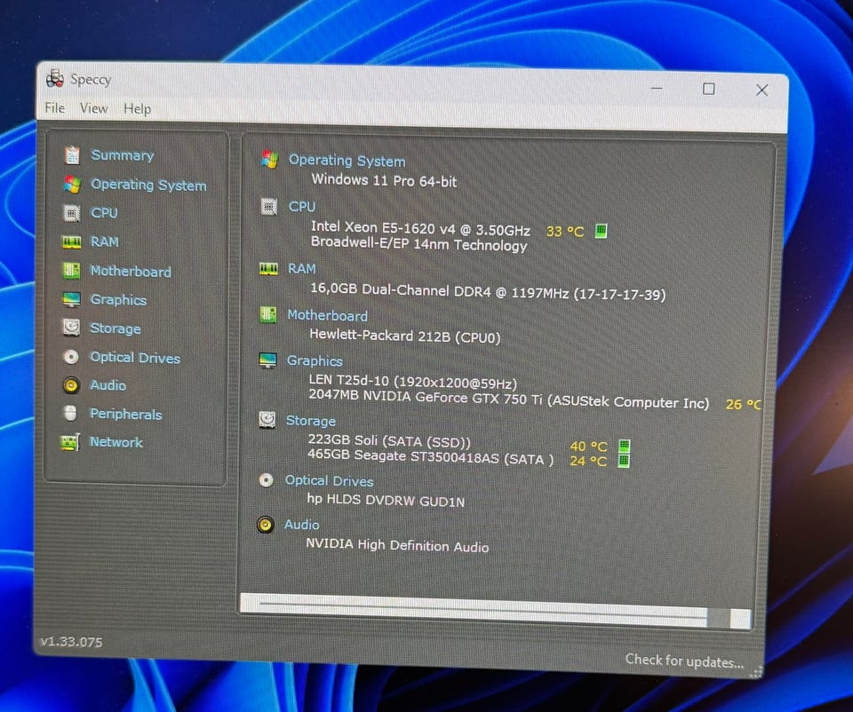
Task: Go to Audio section in sidebar
Action: point(108,385)
